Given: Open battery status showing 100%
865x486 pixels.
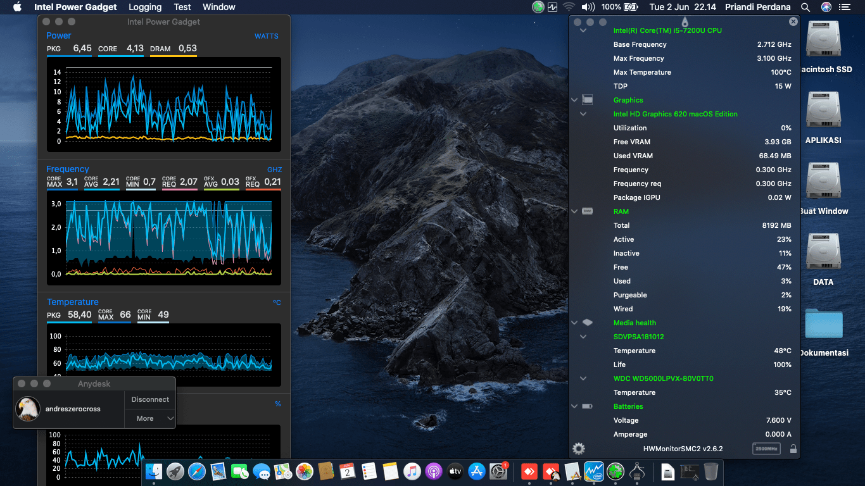Looking at the screenshot, I should pos(619,7).
